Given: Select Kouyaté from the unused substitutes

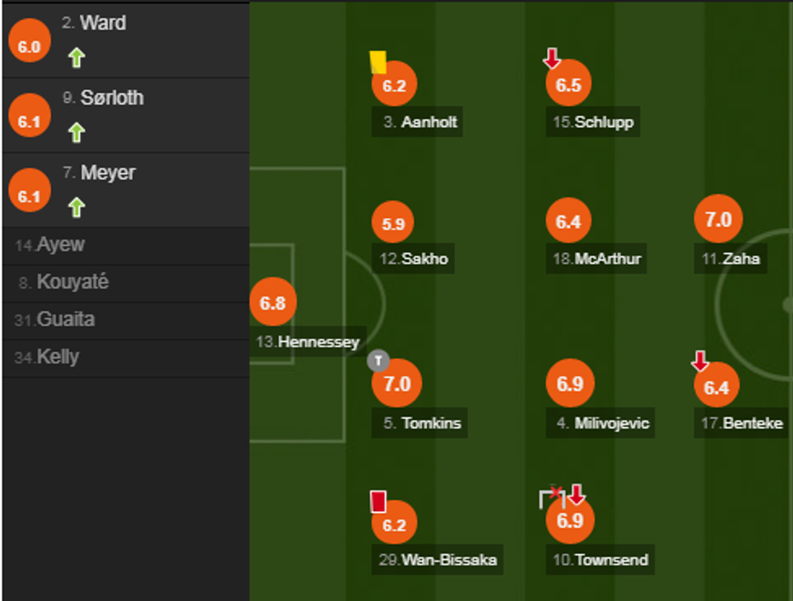Looking at the screenshot, I should point(72,282).
